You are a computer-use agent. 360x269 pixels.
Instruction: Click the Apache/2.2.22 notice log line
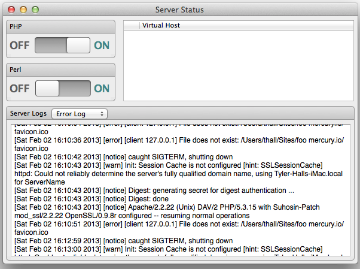(167, 211)
